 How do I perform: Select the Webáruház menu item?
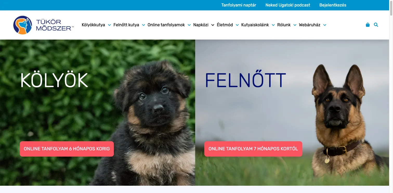[310, 25]
